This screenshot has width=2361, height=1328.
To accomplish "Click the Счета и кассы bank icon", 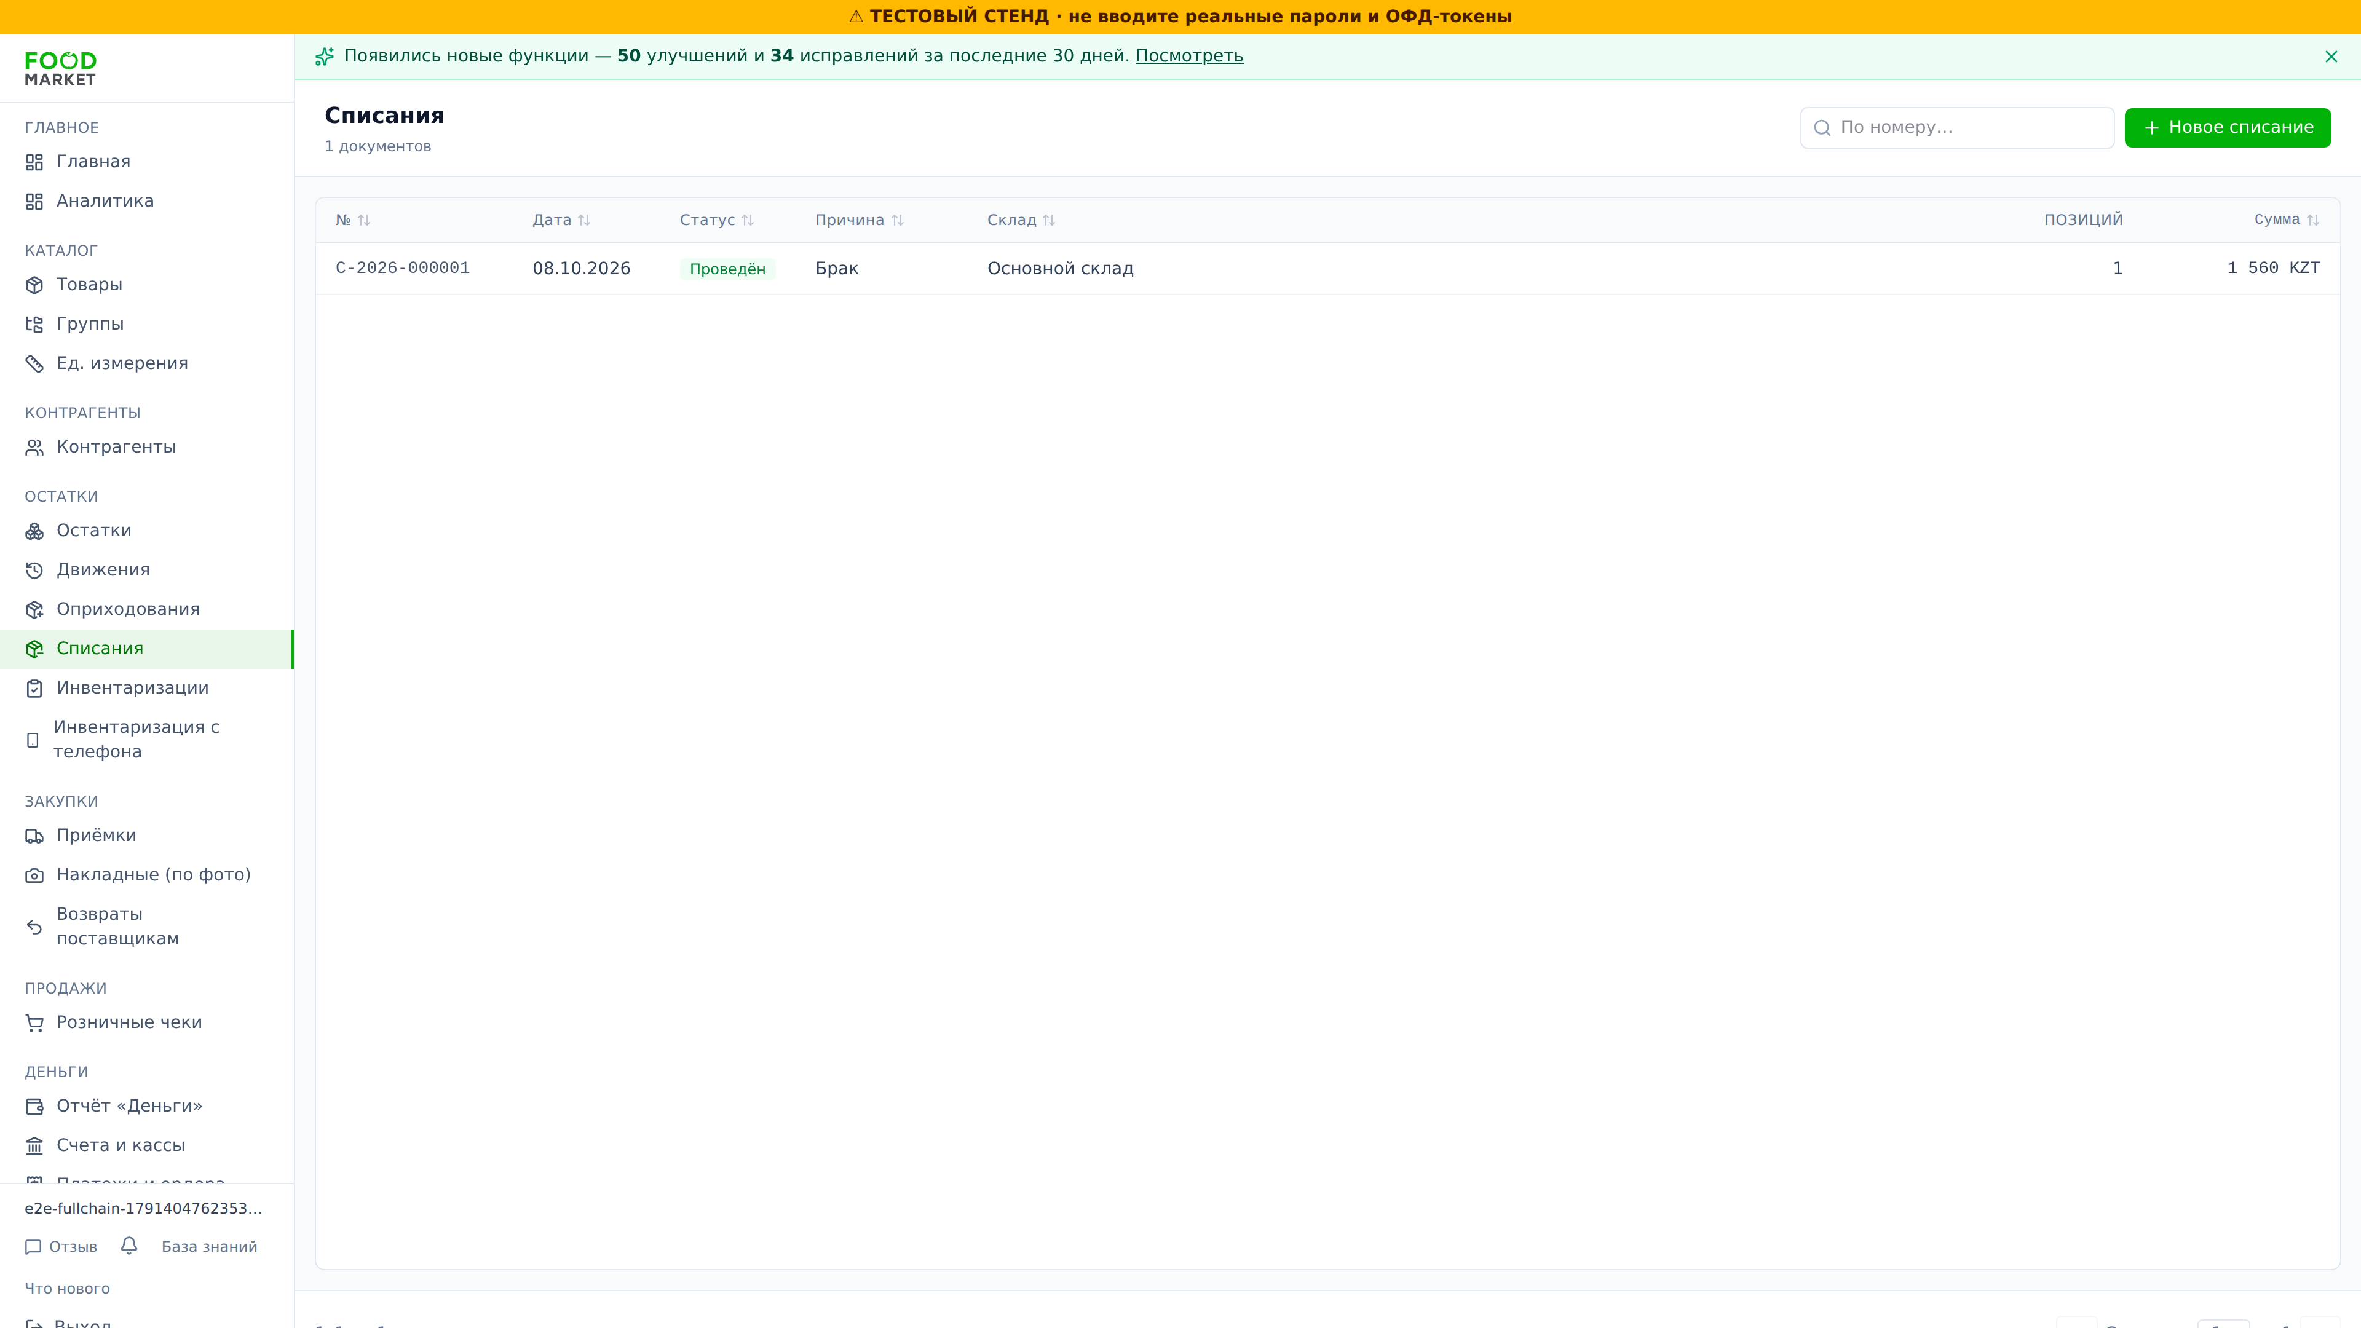I will [x=34, y=1145].
